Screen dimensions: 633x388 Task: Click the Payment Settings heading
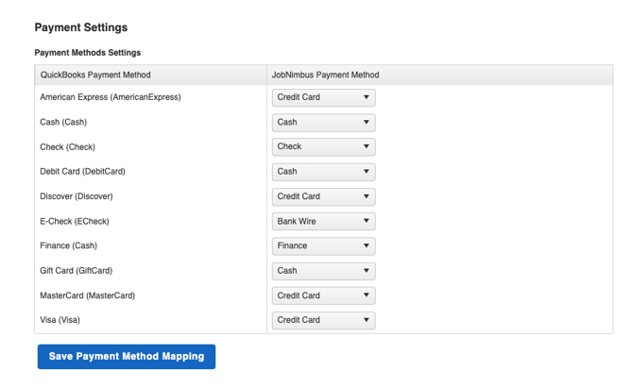80,27
